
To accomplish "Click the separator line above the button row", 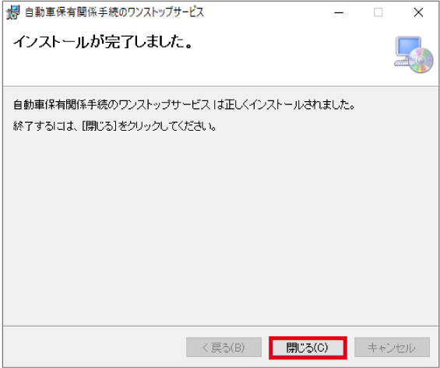I will click(220, 326).
